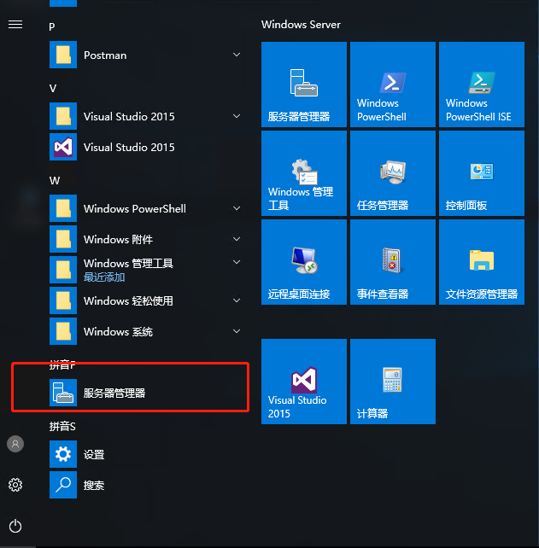Expand the Windows 轻松使用 chevron

click(x=237, y=300)
